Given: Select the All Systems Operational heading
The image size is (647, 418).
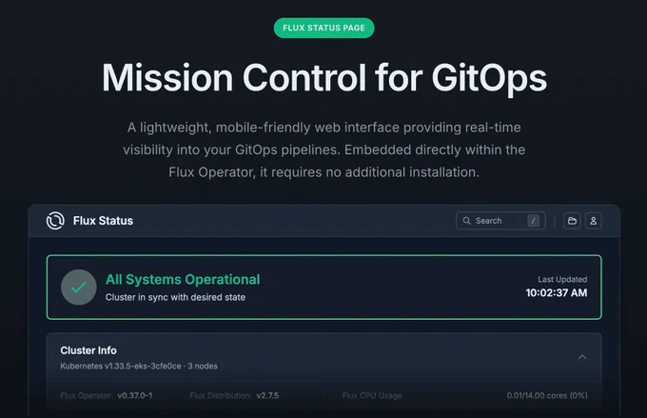Looking at the screenshot, I should 183,280.
